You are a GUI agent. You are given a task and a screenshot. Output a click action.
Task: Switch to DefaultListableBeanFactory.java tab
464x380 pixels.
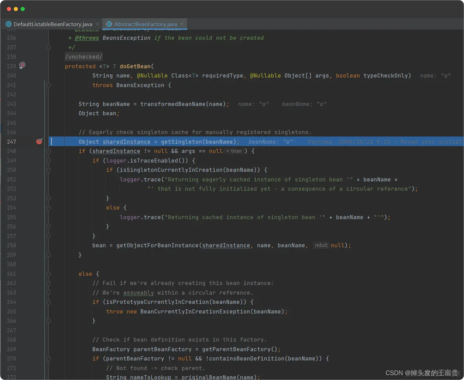click(x=53, y=24)
